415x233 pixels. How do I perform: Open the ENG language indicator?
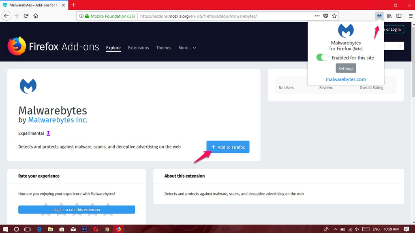click(376, 229)
